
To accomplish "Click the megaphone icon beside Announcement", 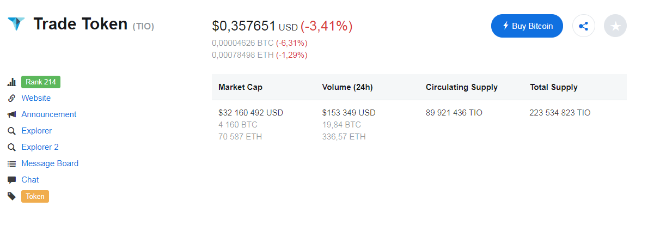I will pyautogui.click(x=11, y=115).
